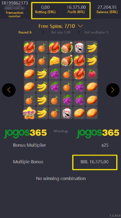
Task: Click the Bet multiplier 5 label
Action: [x=96, y=32]
